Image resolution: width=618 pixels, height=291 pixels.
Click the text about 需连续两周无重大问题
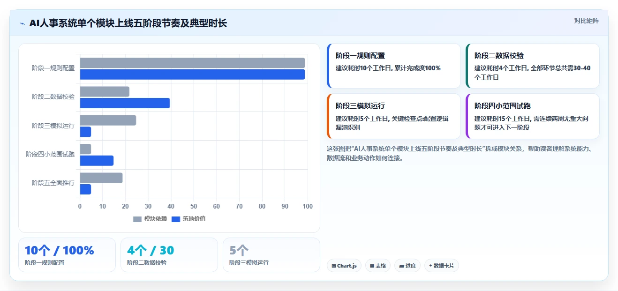pos(531,123)
